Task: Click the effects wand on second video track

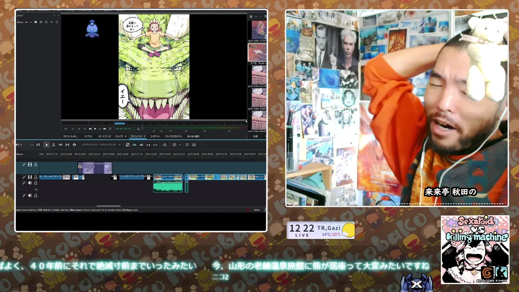Action: 24,177
